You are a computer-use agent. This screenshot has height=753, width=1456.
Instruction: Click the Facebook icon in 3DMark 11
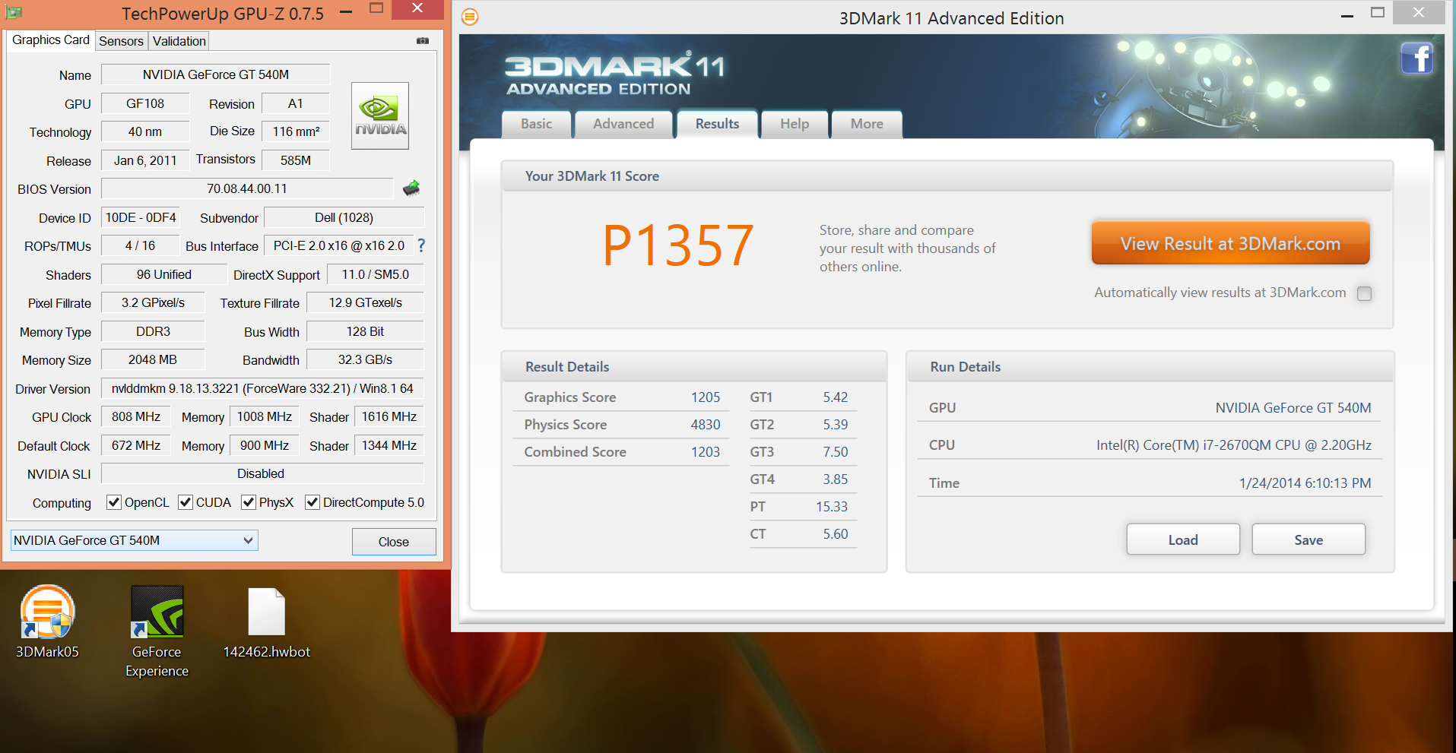(x=1417, y=59)
